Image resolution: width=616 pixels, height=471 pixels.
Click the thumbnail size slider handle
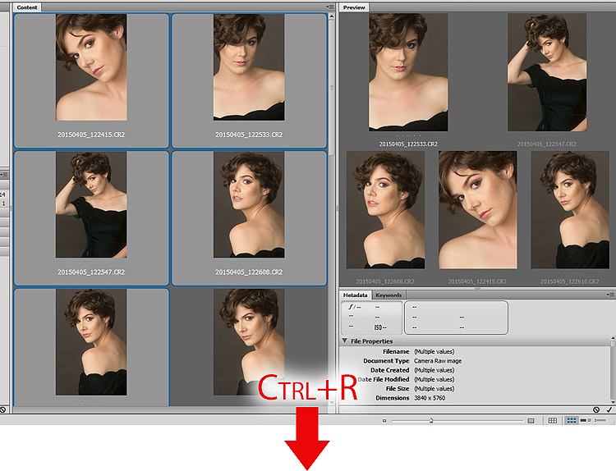pos(430,420)
